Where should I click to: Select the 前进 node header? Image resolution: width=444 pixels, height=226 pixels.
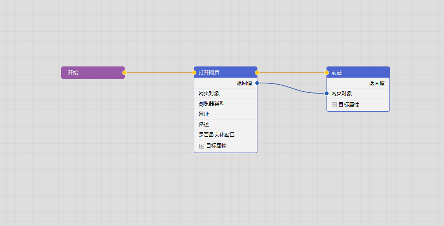[358, 72]
